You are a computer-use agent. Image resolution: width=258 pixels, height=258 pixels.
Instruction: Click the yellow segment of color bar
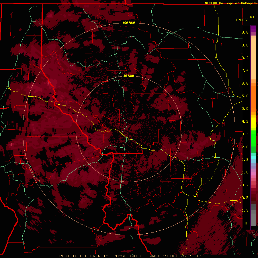pyautogui.click(x=253, y=123)
